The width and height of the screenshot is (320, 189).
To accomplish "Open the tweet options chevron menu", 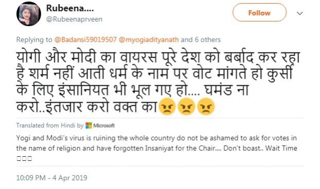I will 299,13.
